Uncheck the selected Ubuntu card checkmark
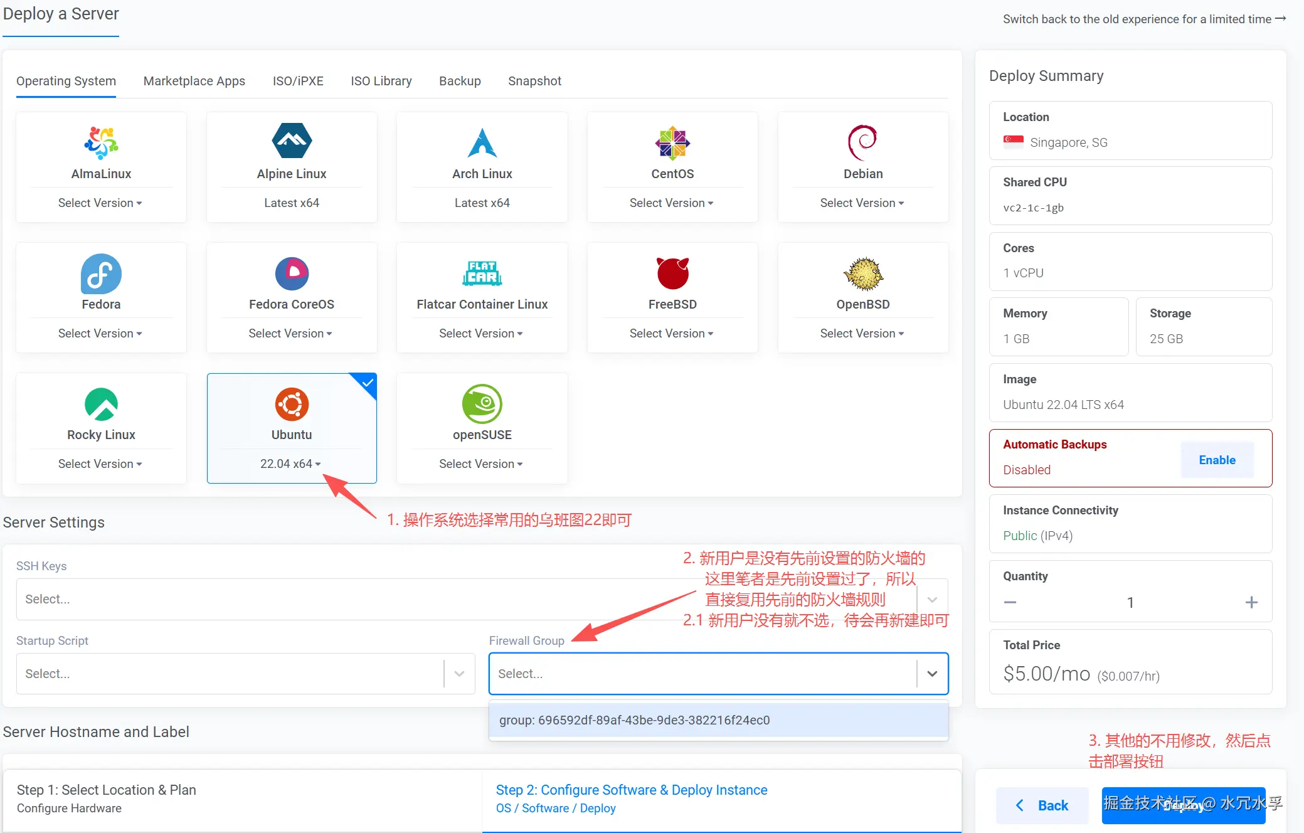The image size is (1304, 833). 368,382
